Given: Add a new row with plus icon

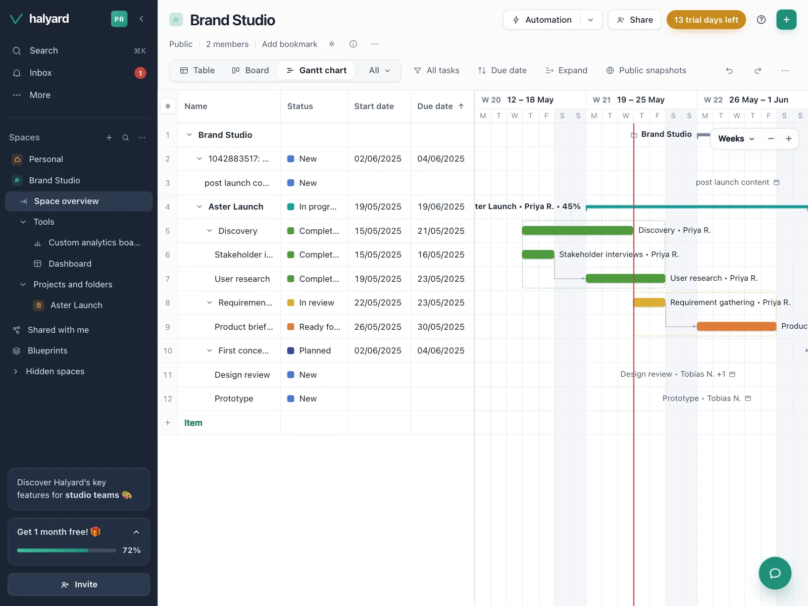Looking at the screenshot, I should click(x=168, y=423).
